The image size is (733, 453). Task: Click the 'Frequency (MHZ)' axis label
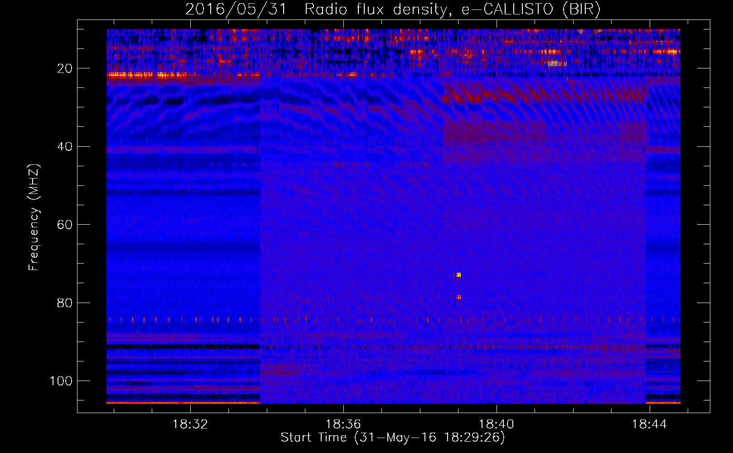point(34,217)
